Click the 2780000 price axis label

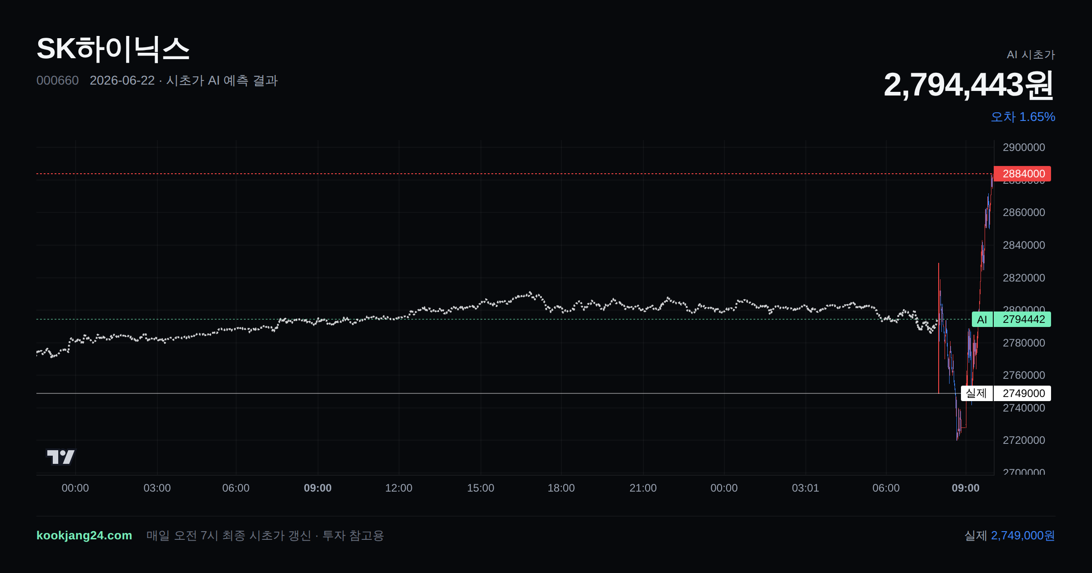pos(1024,343)
